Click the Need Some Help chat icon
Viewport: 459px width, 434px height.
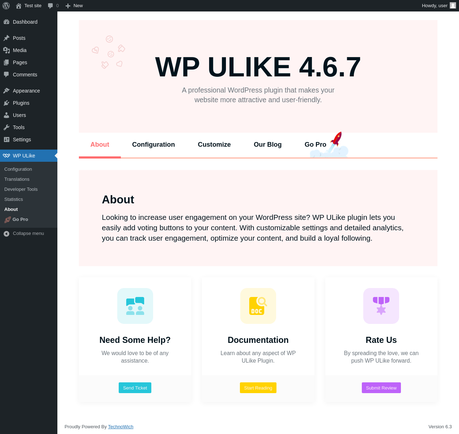(135, 306)
